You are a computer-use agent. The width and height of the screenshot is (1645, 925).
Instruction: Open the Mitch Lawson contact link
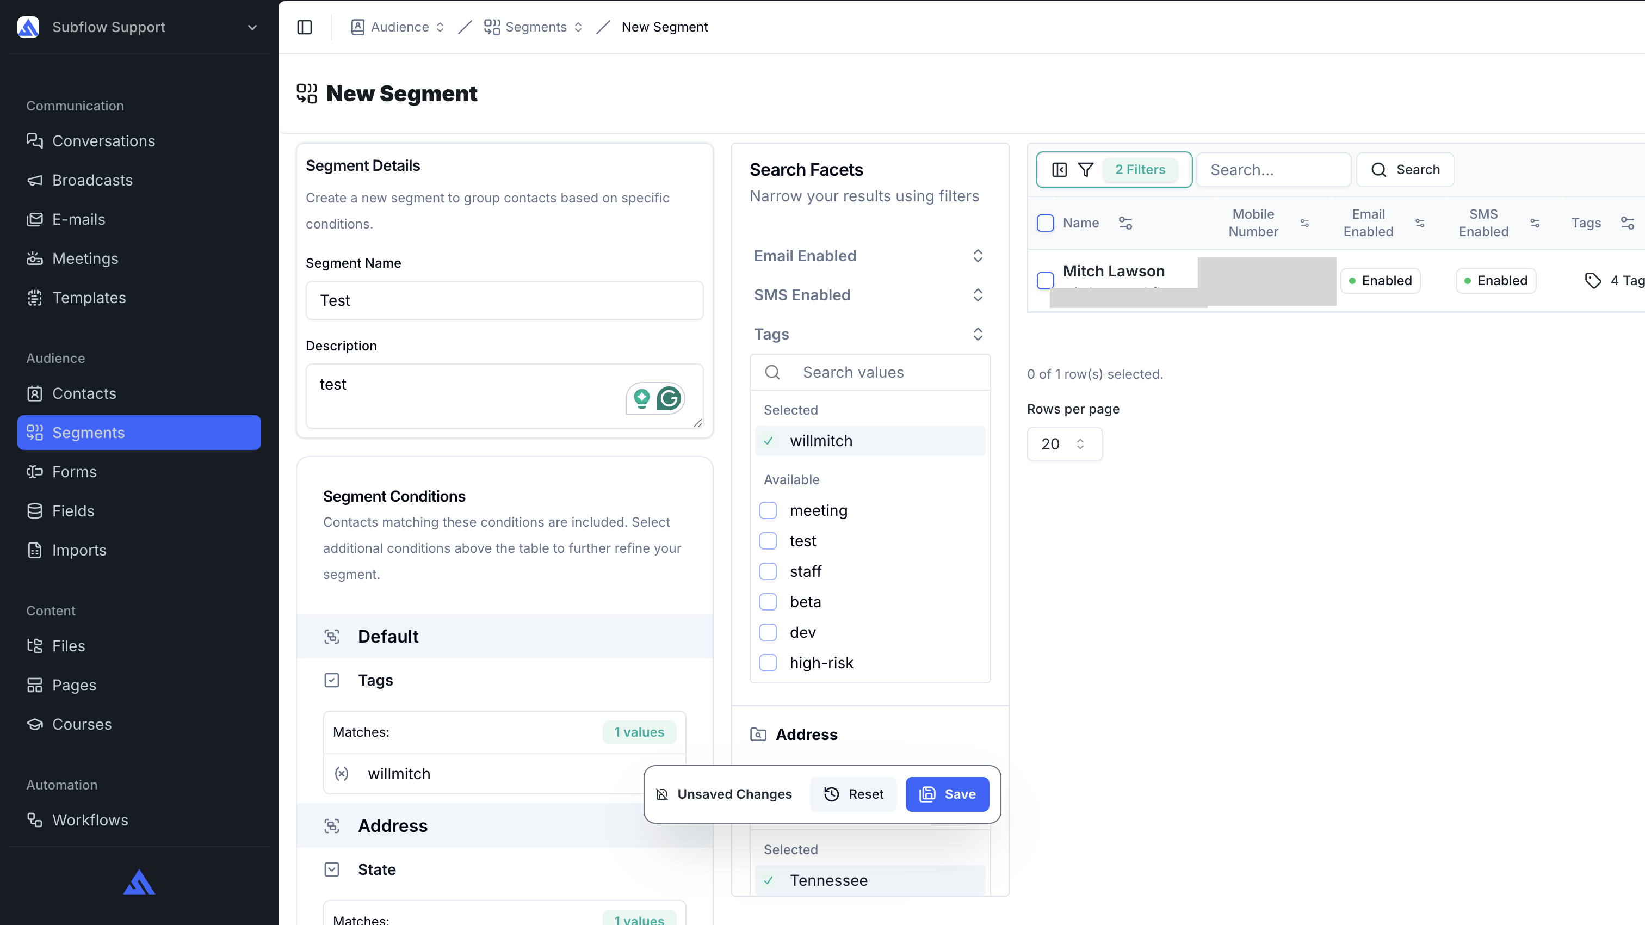(1113, 271)
